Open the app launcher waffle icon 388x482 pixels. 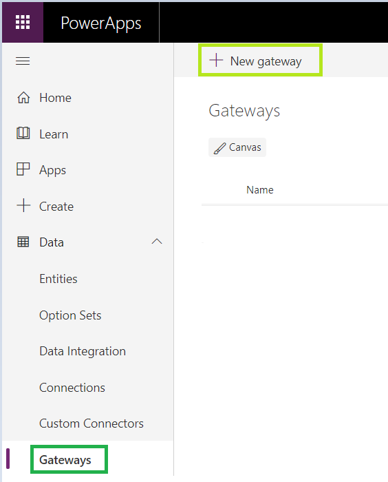[x=23, y=23]
